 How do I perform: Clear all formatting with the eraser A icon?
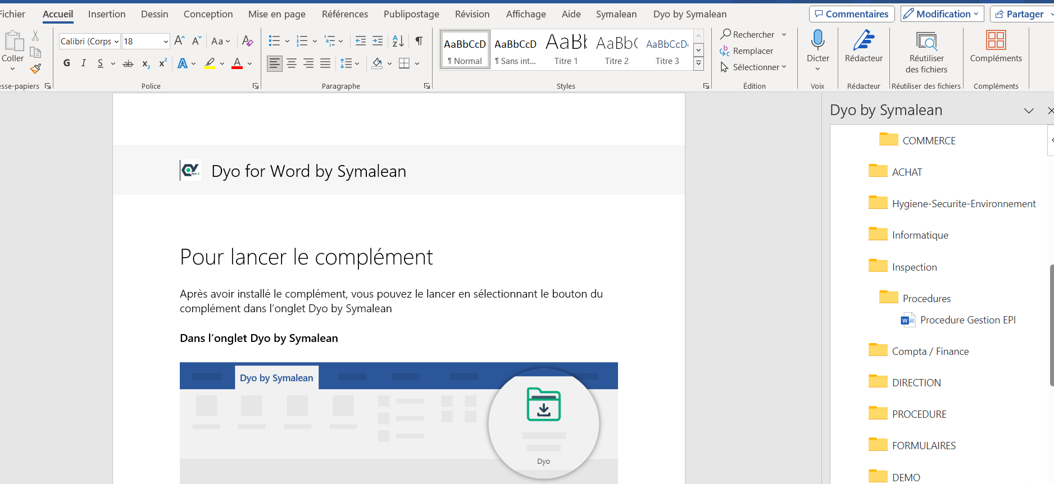(x=247, y=40)
